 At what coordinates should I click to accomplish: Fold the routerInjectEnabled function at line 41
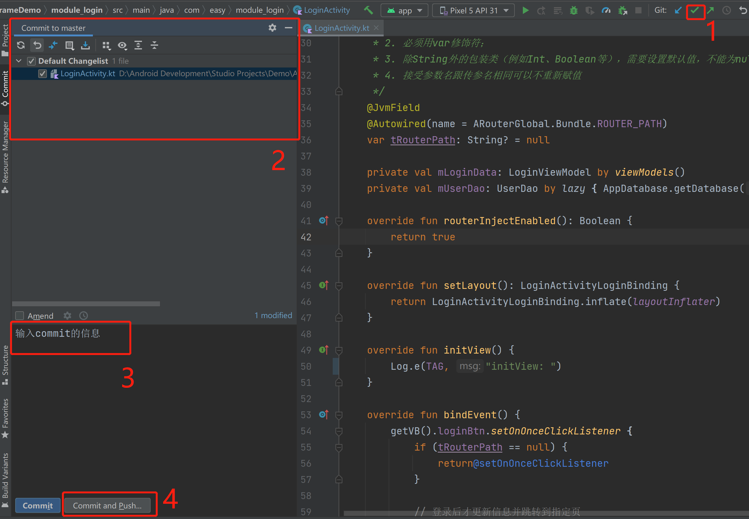click(339, 221)
